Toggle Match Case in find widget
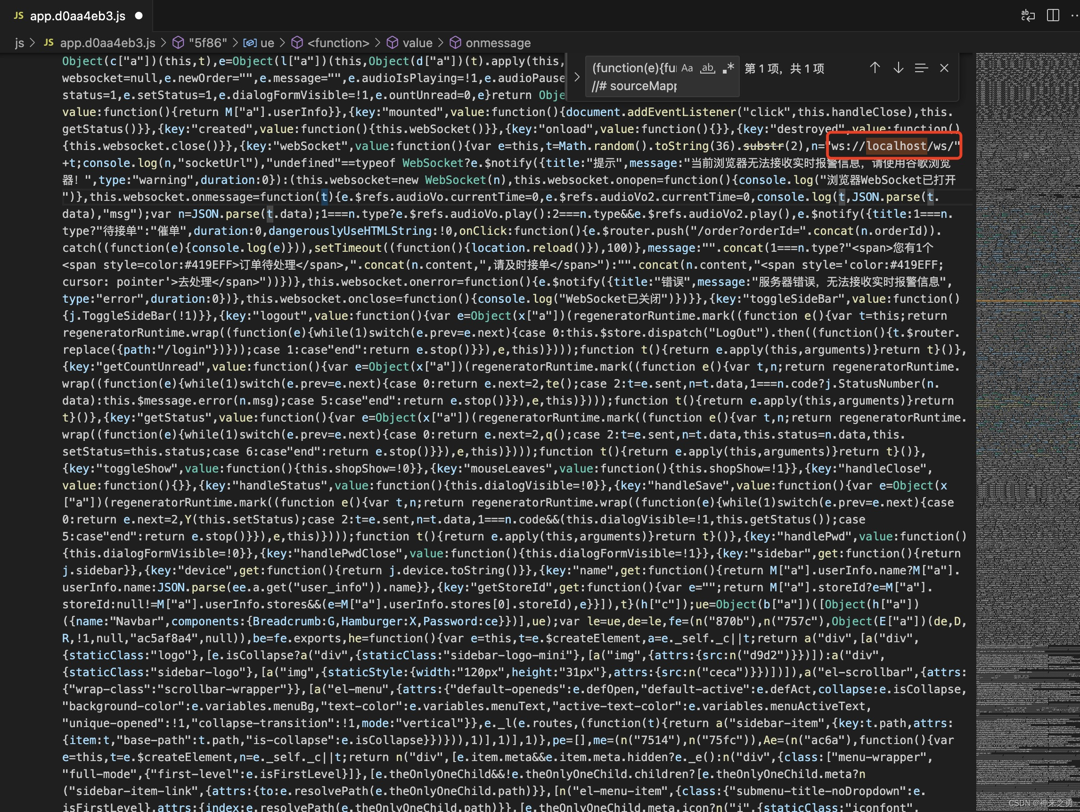This screenshot has height=812, width=1080. tap(687, 68)
